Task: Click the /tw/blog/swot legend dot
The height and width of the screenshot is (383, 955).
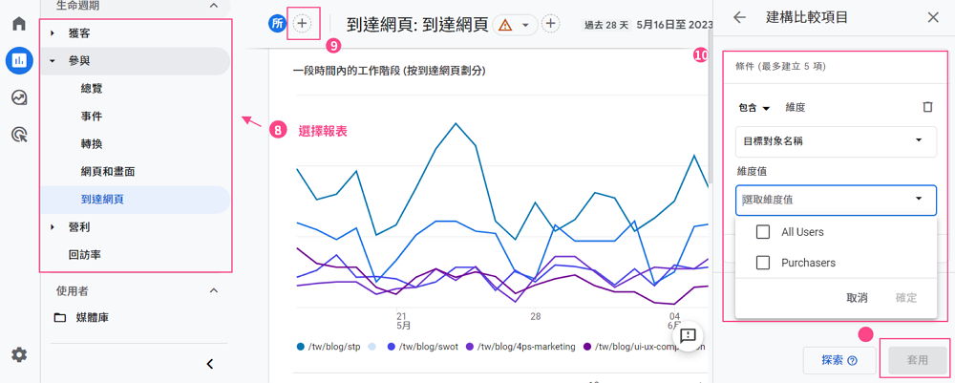Action: [391, 347]
